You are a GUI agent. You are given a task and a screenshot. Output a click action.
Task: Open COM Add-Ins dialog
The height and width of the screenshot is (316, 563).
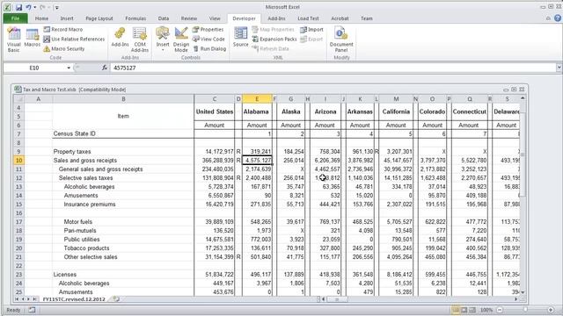(x=140, y=39)
